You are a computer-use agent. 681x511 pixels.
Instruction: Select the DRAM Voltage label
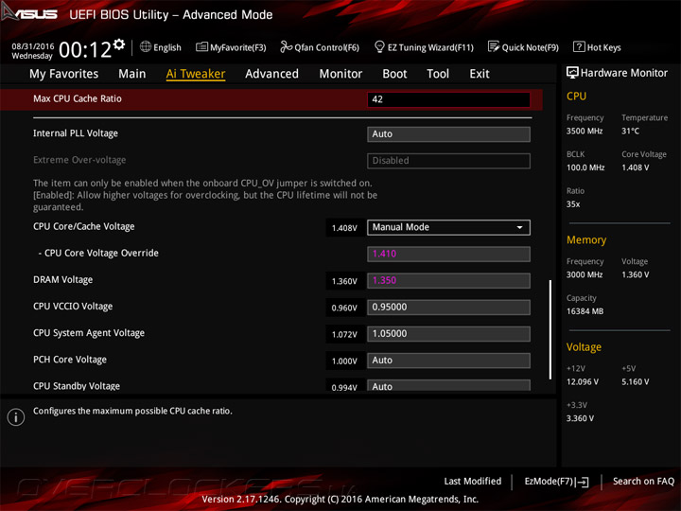tap(63, 280)
